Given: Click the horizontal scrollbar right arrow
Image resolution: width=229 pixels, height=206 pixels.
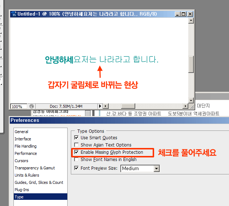Looking at the screenshot, I should pos(185,106).
